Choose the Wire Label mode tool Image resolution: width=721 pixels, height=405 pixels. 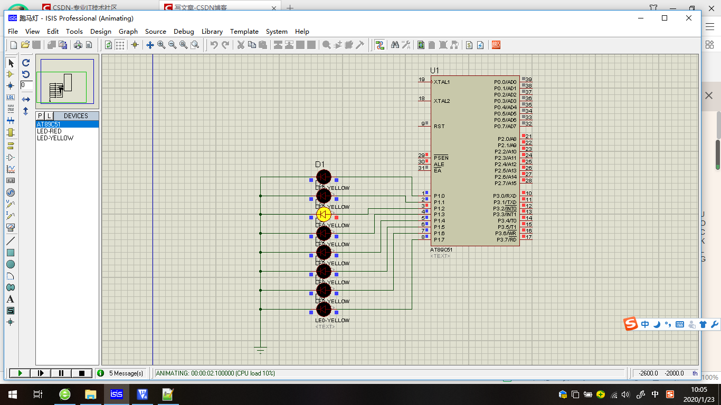[11, 98]
